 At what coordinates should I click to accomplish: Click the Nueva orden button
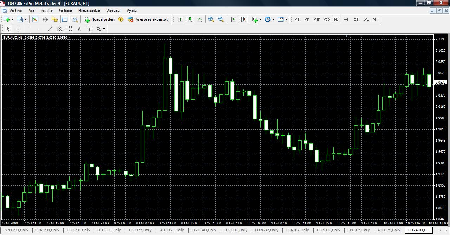(x=99, y=19)
